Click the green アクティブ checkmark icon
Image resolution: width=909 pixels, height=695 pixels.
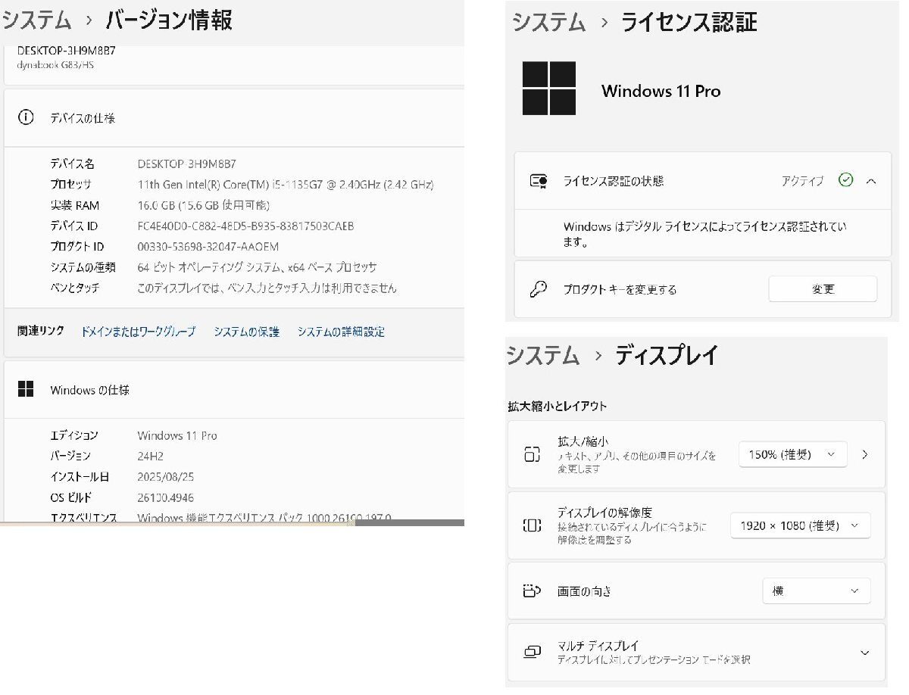[x=845, y=180]
